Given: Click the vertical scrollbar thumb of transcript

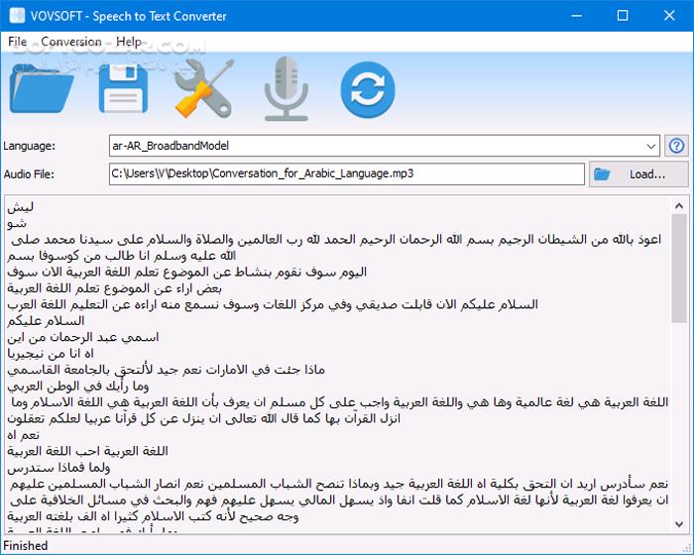Looking at the screenshot, I should click(x=679, y=269).
